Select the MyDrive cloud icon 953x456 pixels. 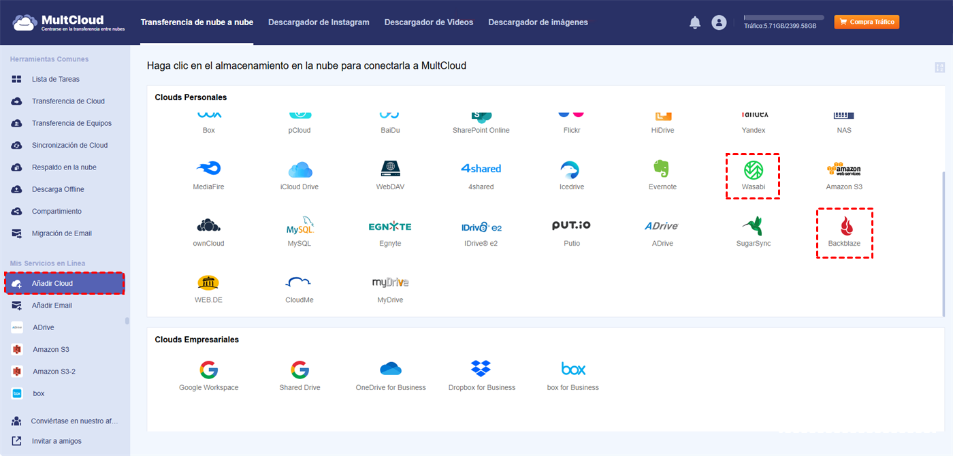point(390,282)
